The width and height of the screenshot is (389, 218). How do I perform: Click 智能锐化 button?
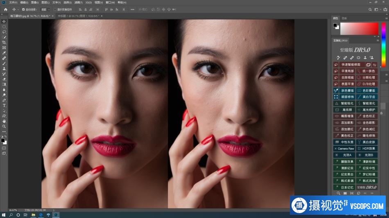tap(344, 103)
